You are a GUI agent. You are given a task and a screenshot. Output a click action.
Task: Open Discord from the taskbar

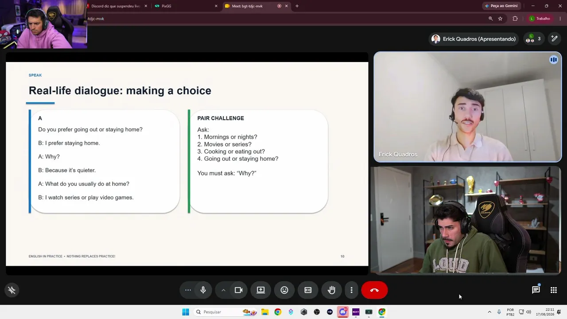(x=343, y=312)
